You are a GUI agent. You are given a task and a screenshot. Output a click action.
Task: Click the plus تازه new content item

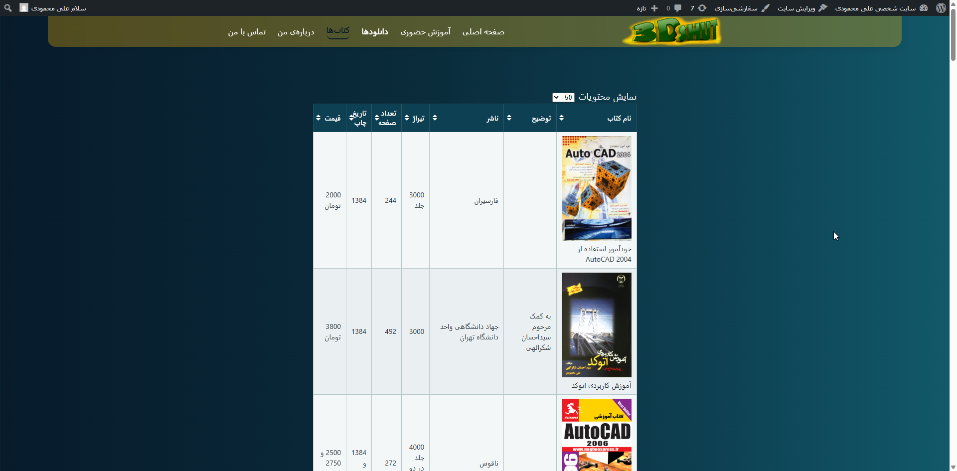pos(647,8)
